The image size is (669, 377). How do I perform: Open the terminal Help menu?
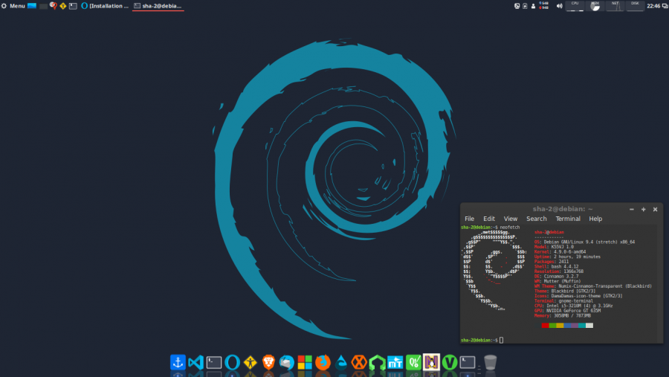point(595,219)
